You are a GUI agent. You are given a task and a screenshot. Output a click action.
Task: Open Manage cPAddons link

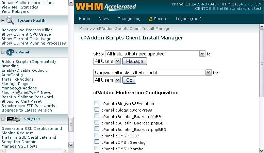pyautogui.click(x=19, y=88)
